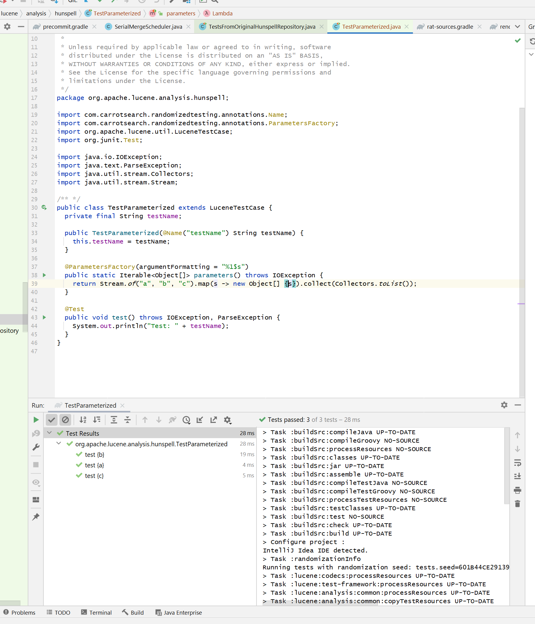Open TODO tool window
Image resolution: width=535 pixels, height=624 pixels.
point(58,613)
